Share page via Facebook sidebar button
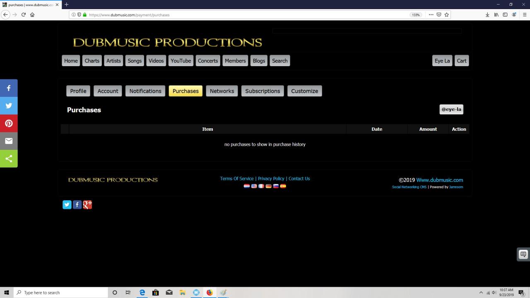The image size is (530, 298). point(9,88)
